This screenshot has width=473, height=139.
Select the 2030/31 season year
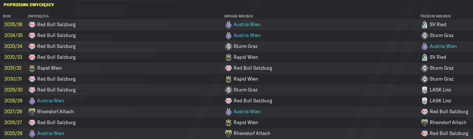coord(13,79)
